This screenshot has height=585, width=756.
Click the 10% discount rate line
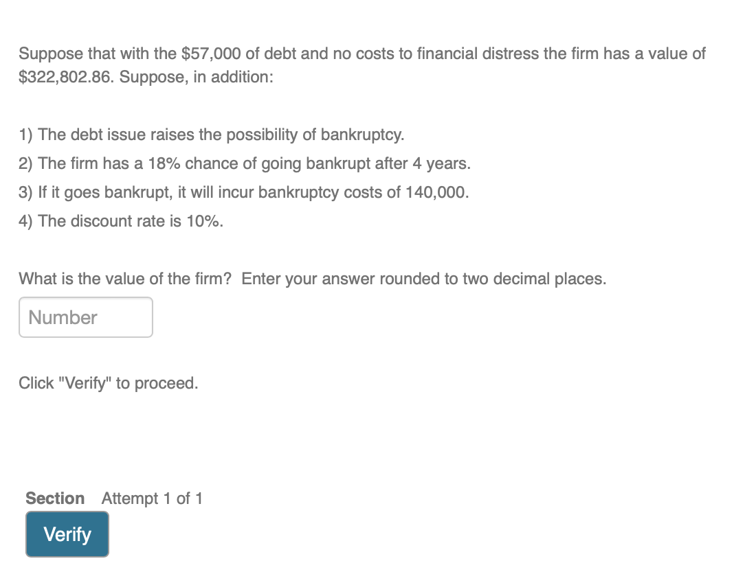pos(120,221)
